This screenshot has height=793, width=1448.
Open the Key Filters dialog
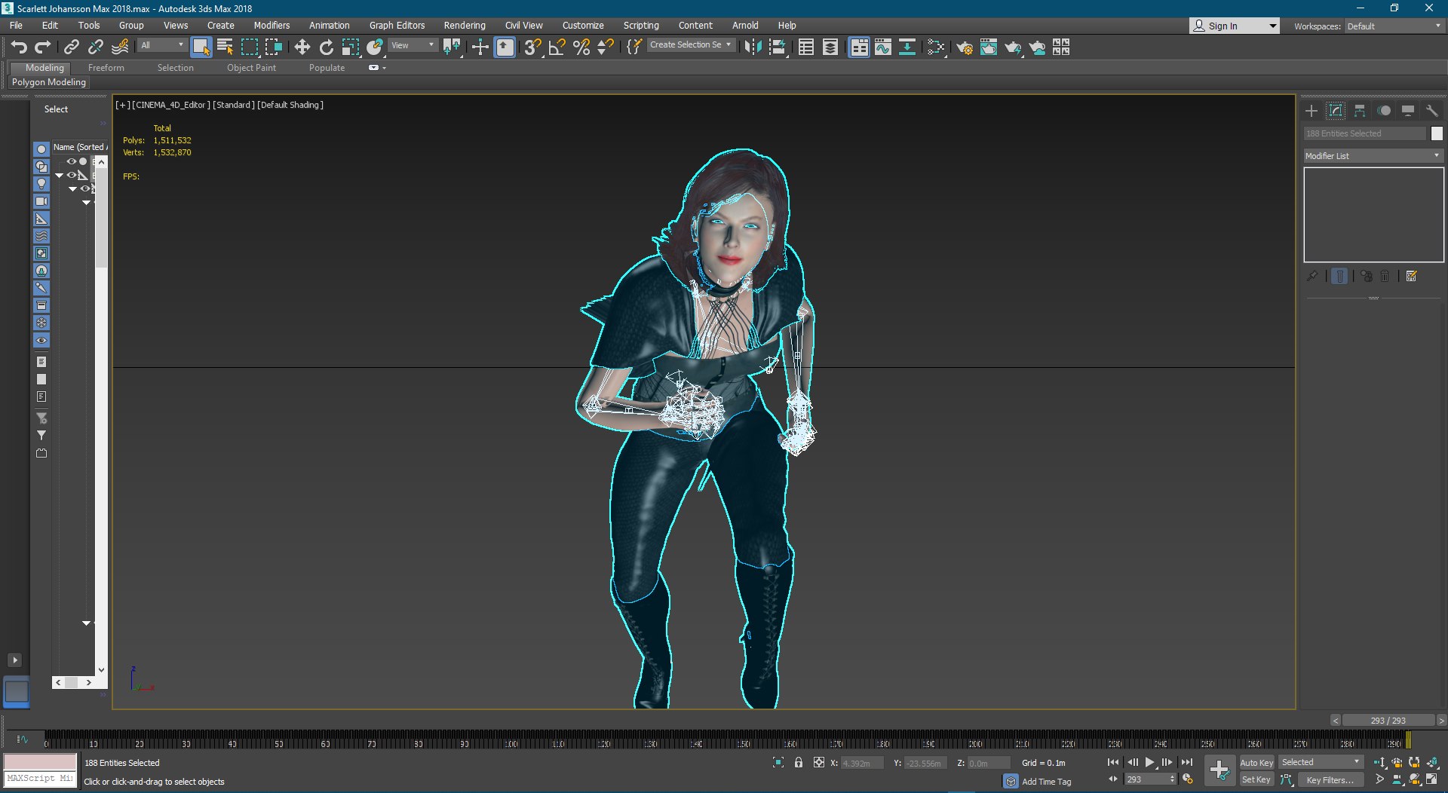tap(1330, 780)
